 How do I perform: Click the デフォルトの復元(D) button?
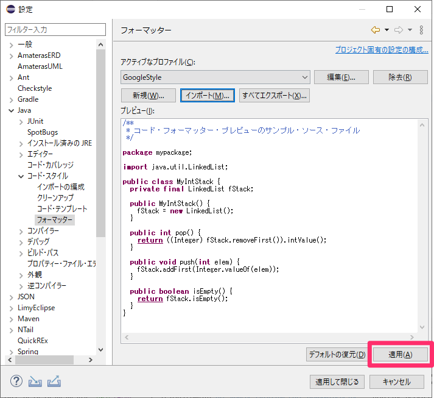click(337, 355)
